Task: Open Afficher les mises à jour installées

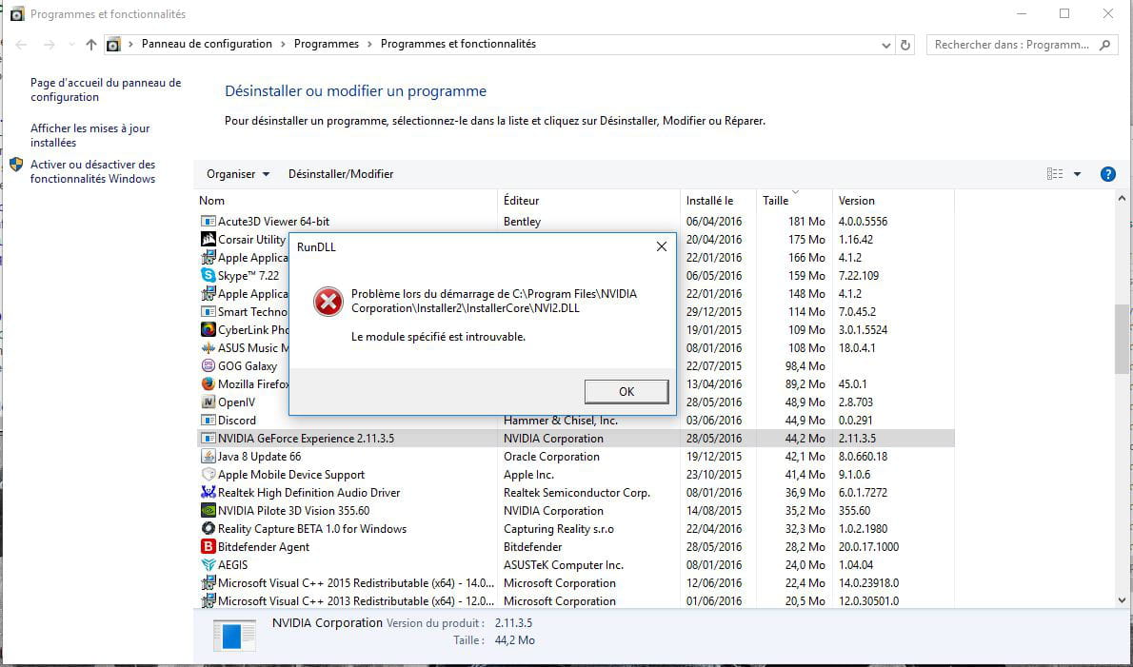Action: [x=89, y=136]
